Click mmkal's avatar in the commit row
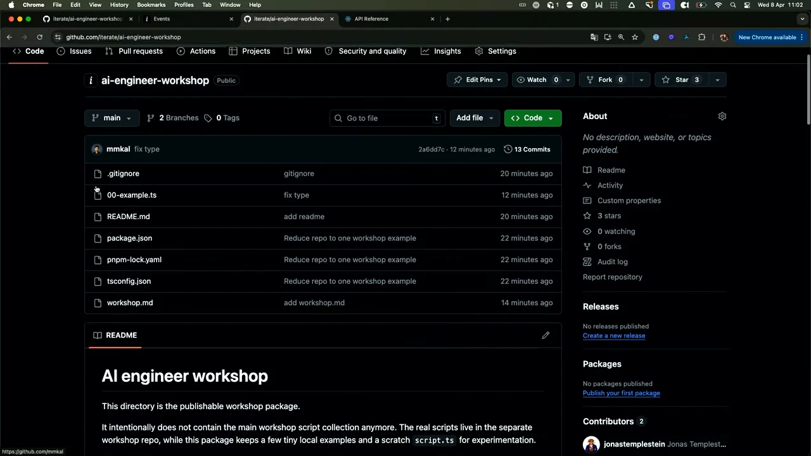The height and width of the screenshot is (456, 811). point(97,149)
